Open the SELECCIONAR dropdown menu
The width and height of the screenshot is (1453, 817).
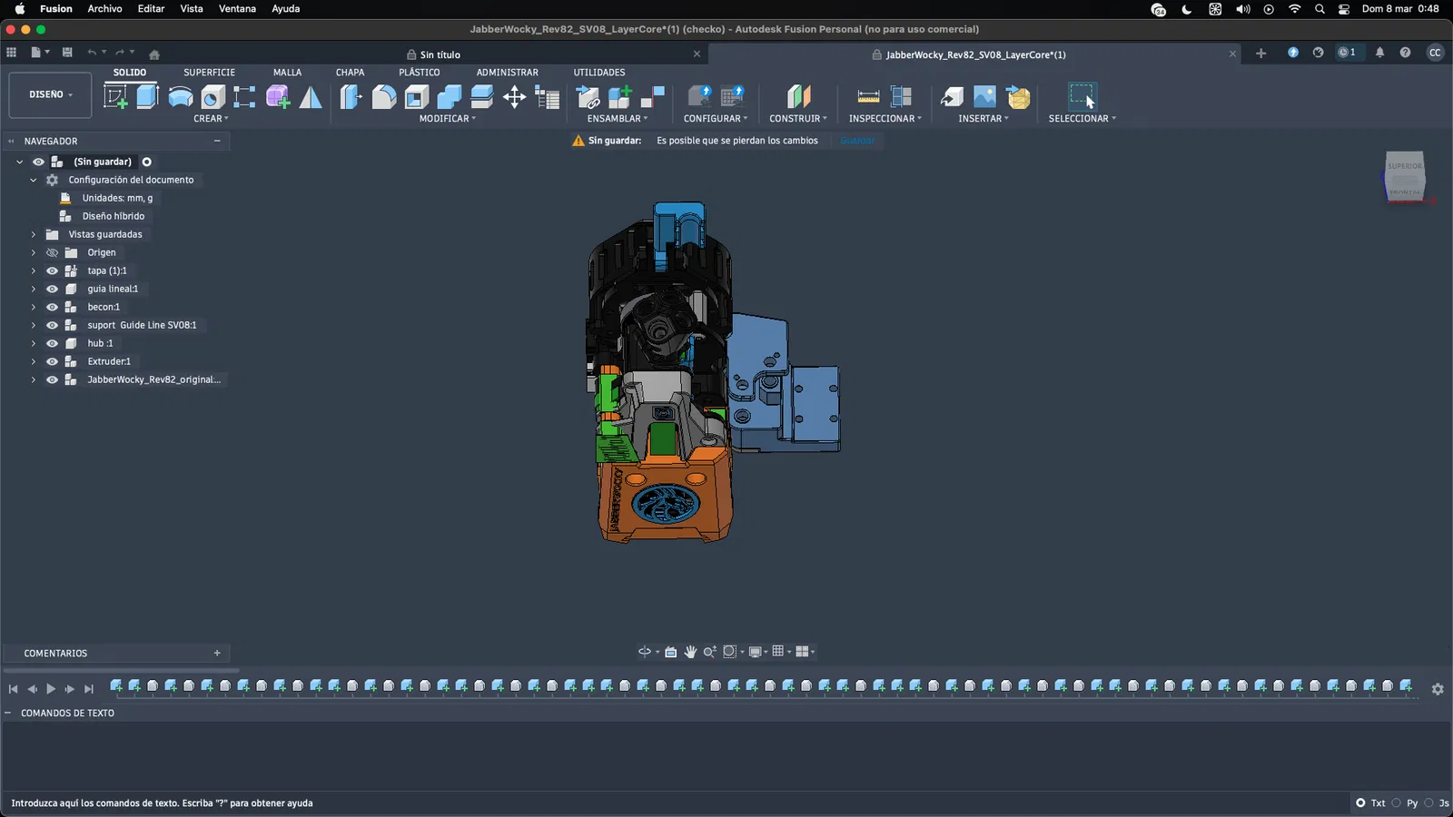1082,119
